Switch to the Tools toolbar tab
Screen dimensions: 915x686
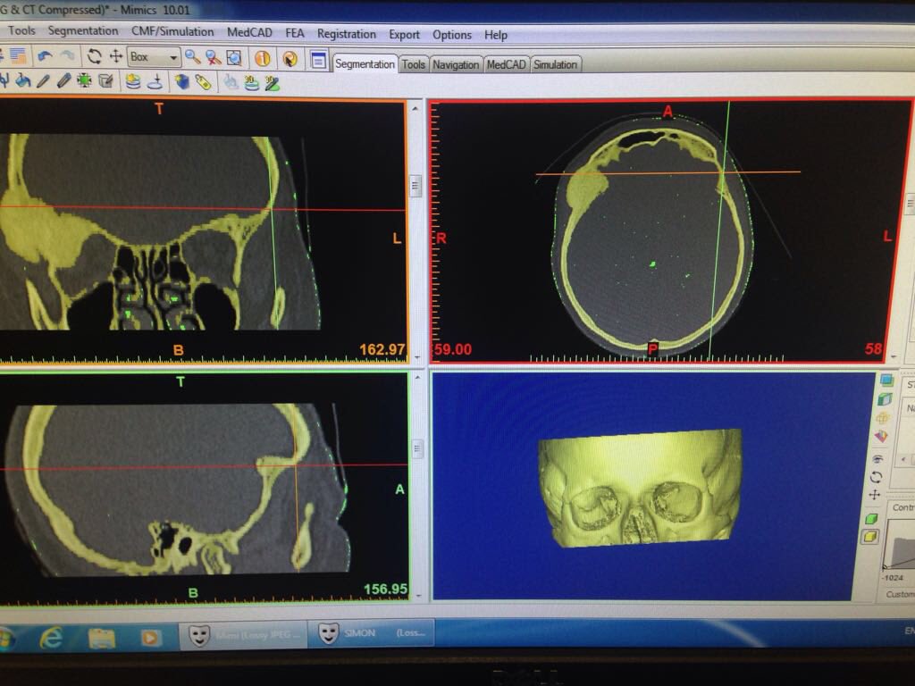coord(413,64)
